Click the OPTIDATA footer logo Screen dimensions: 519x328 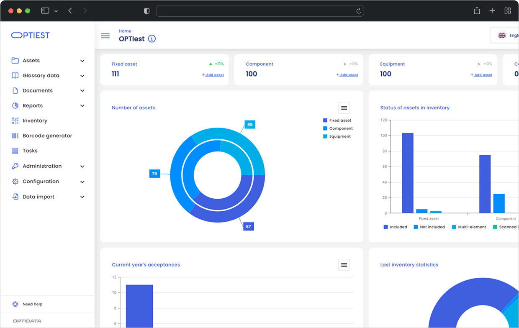click(27, 321)
